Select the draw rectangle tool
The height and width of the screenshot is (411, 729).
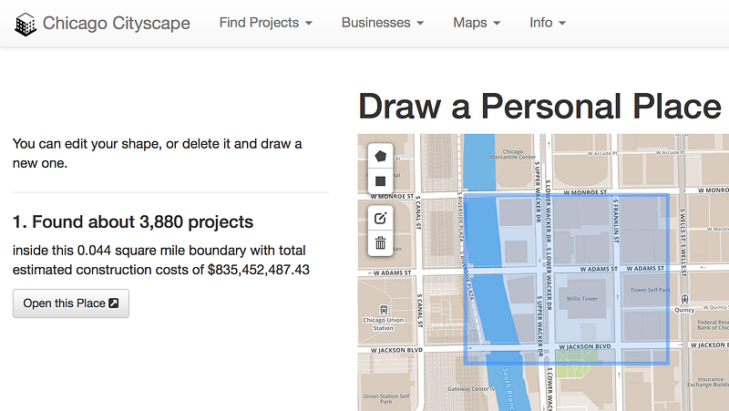[380, 180]
